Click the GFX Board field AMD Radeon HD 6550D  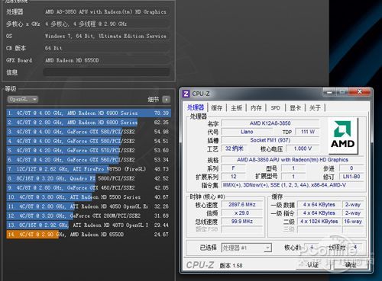click(x=106, y=60)
